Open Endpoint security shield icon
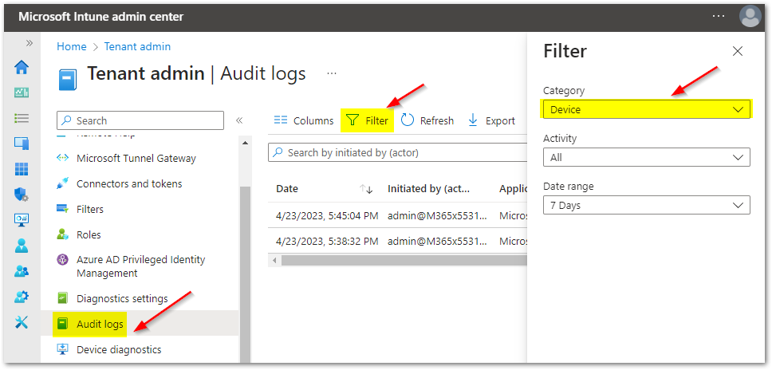Viewport: 772px width, 370px height. click(22, 195)
